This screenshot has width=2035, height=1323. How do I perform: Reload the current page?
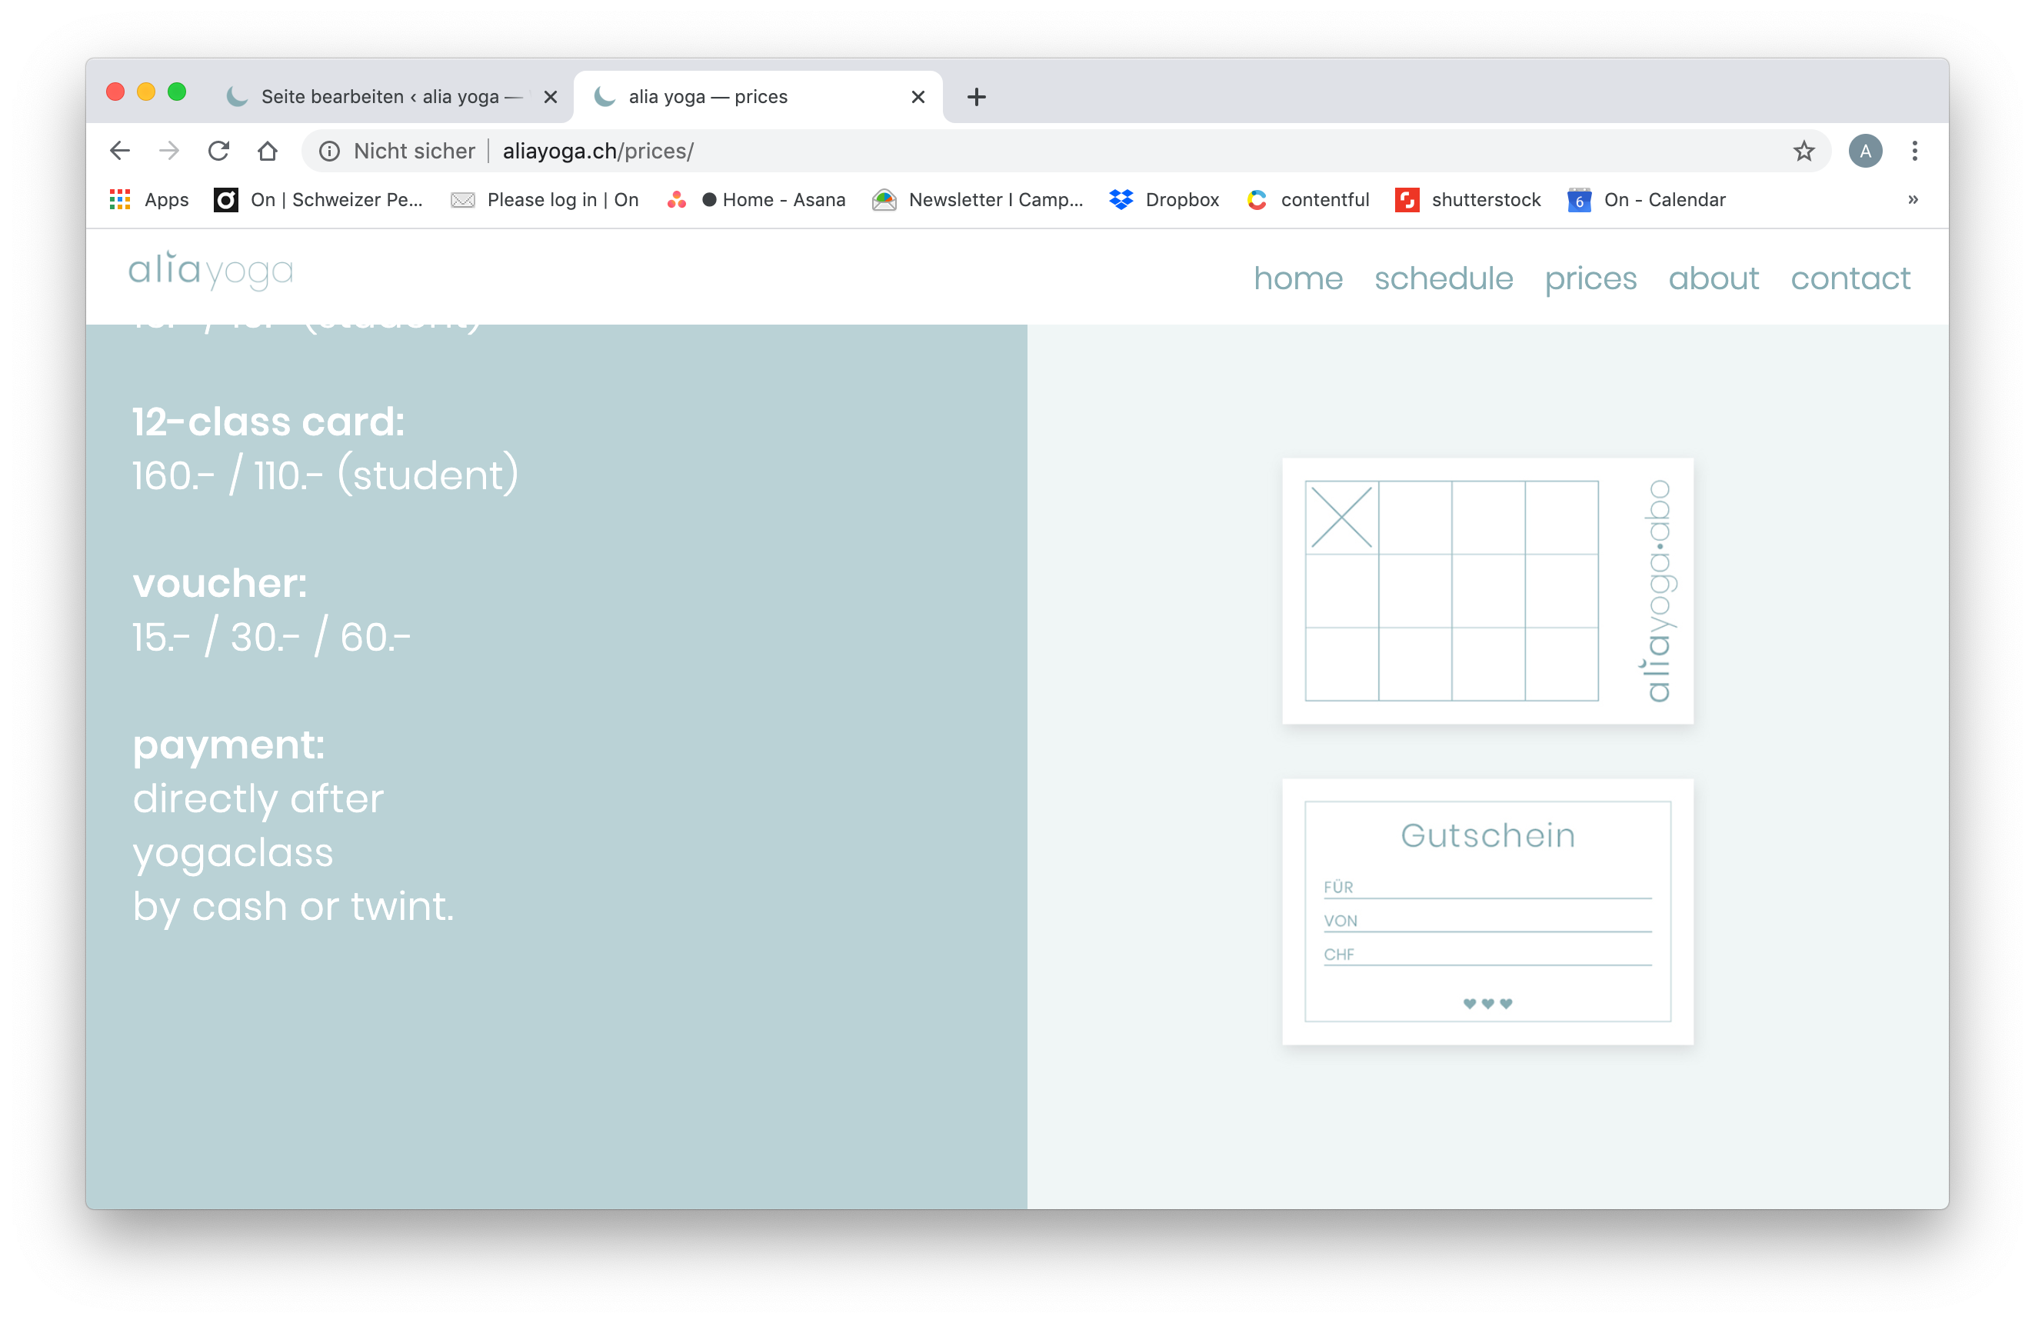tap(219, 152)
